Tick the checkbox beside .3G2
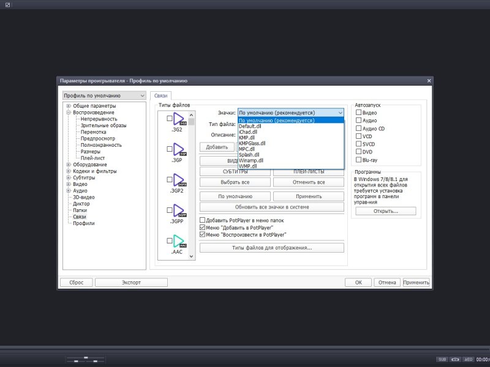The height and width of the screenshot is (367, 490). point(170,118)
